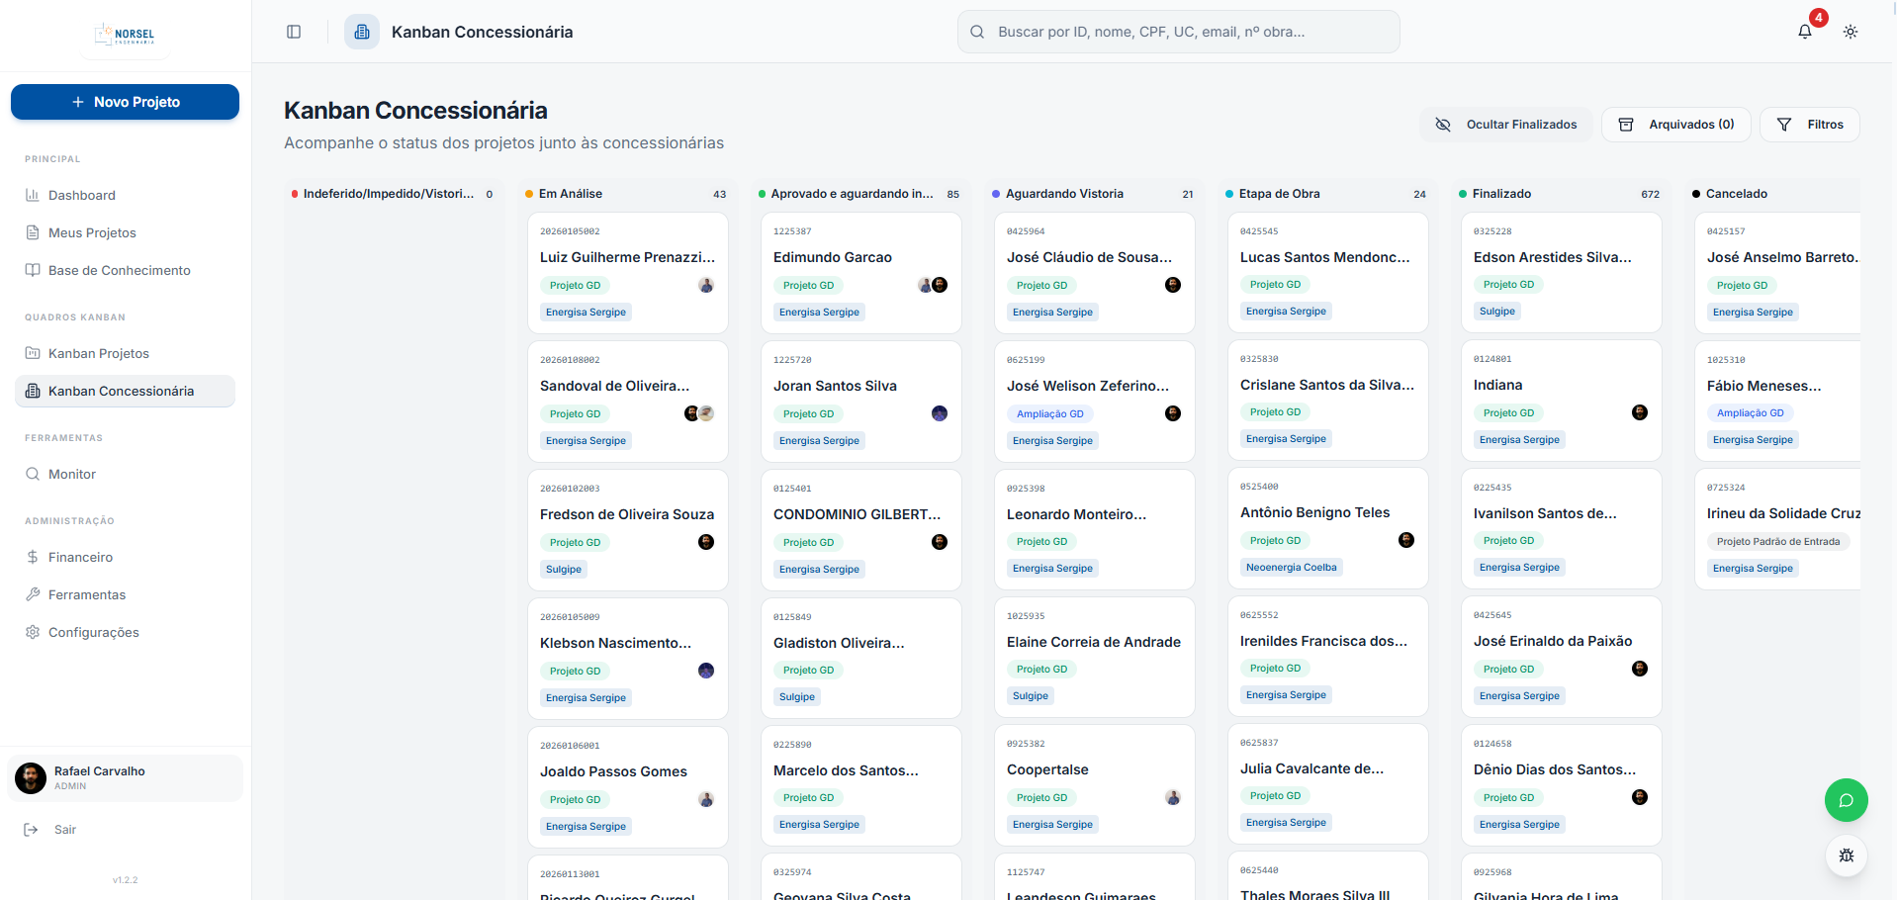Open the Arquivados (0) list
The width and height of the screenshot is (1897, 900).
click(x=1675, y=124)
